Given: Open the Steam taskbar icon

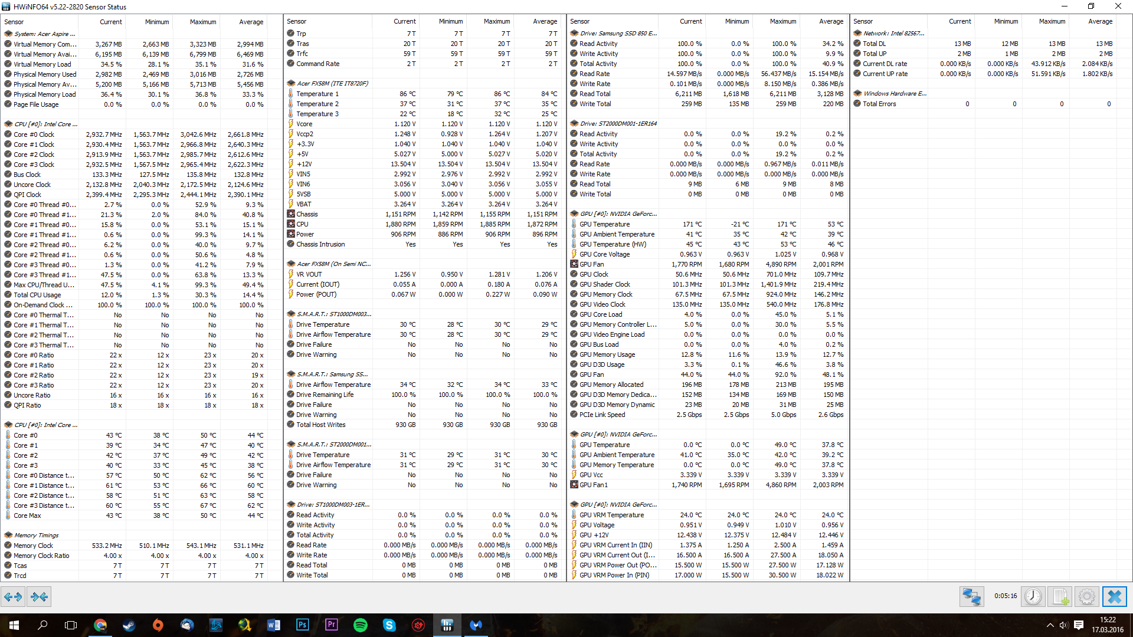Looking at the screenshot, I should (129, 625).
